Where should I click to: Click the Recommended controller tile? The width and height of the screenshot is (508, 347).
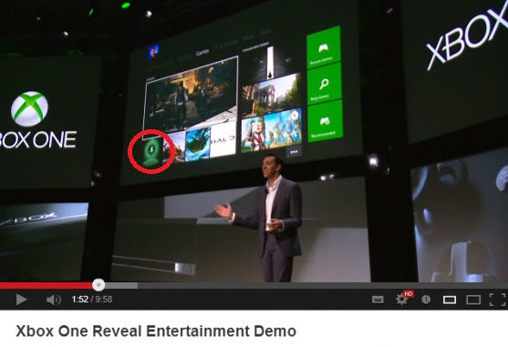(325, 122)
